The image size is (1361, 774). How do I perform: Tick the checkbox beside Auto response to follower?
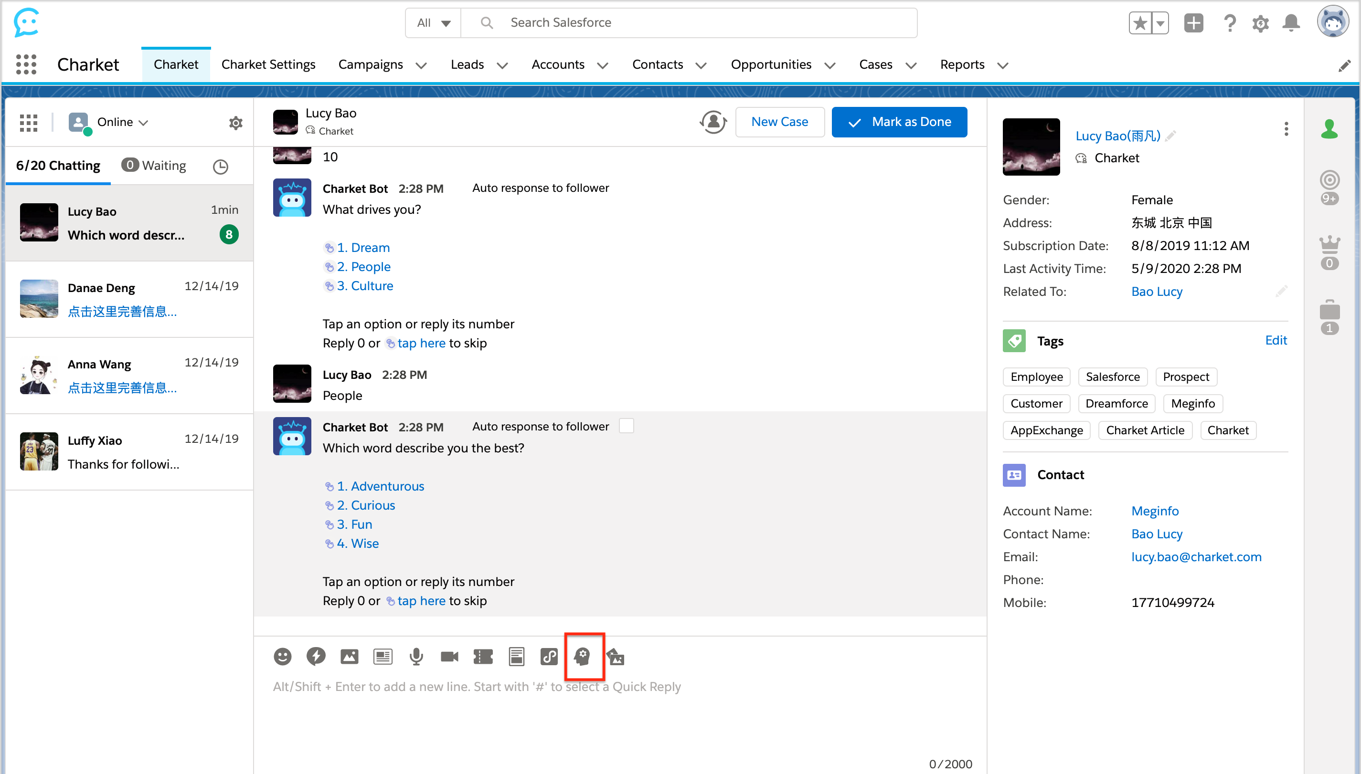[x=627, y=426]
